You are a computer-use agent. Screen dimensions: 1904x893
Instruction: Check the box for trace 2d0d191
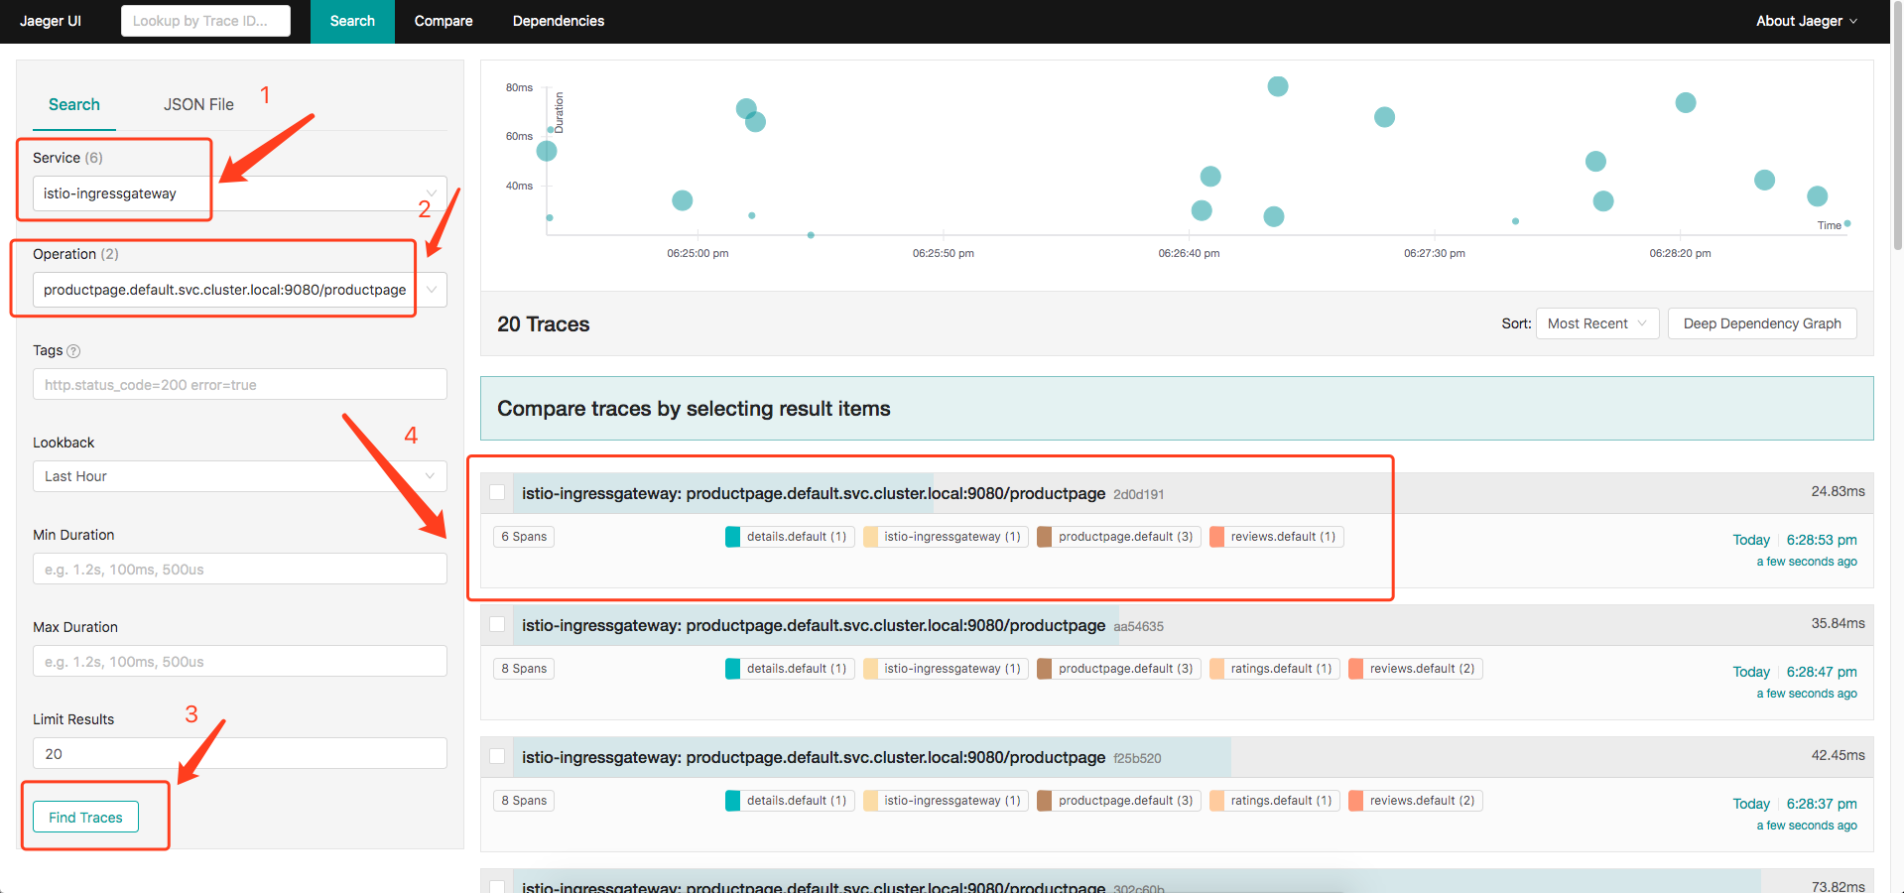497,492
